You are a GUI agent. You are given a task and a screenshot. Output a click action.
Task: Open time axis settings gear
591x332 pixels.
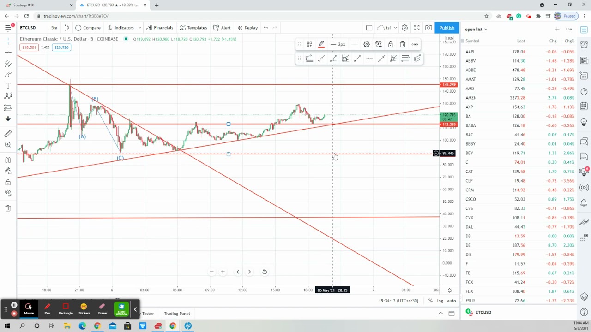coord(449,290)
